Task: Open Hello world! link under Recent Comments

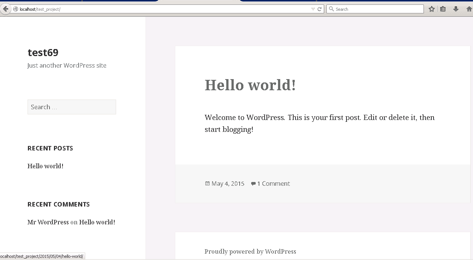Action: (x=97, y=222)
